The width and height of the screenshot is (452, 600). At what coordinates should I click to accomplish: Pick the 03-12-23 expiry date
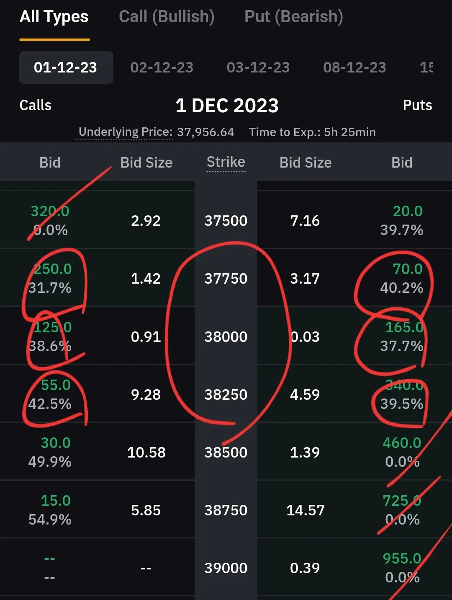258,67
